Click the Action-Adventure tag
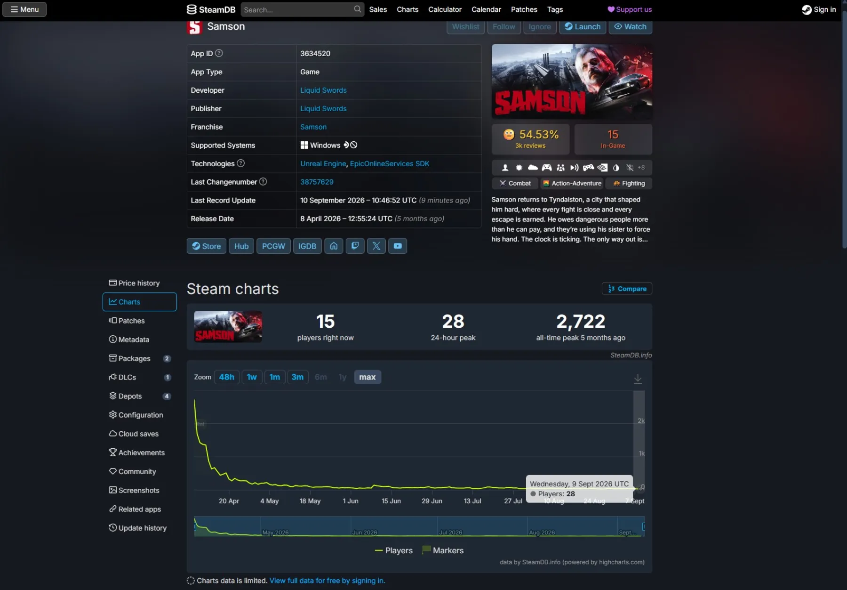The width and height of the screenshot is (847, 590). pyautogui.click(x=572, y=183)
